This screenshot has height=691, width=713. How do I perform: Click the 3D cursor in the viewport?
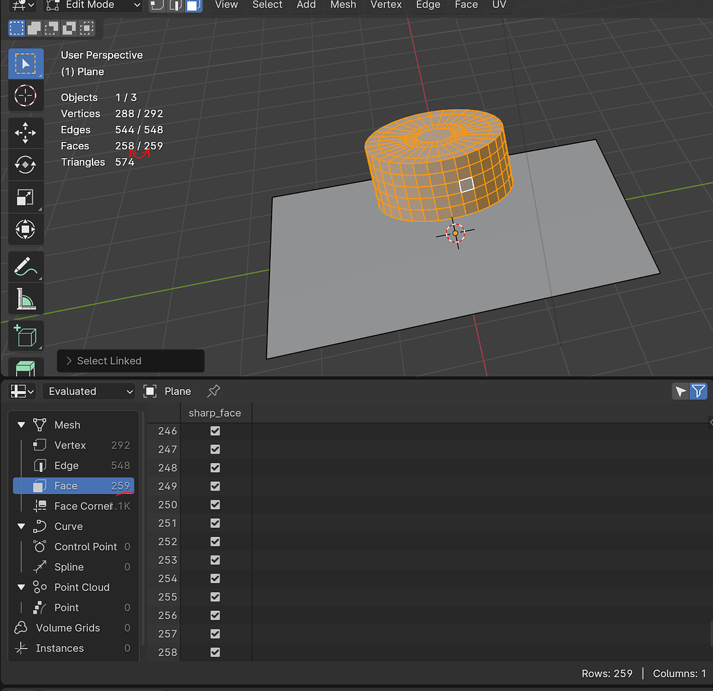click(x=455, y=234)
